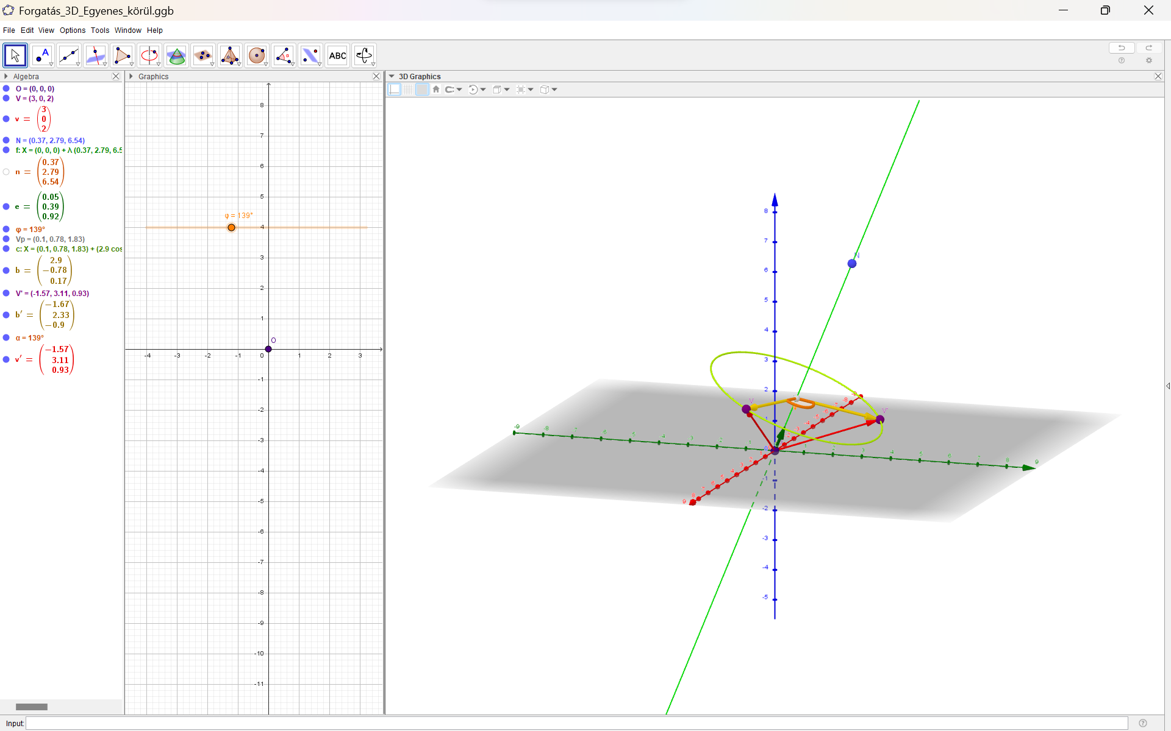
Task: Pick the Angle measurement tool
Action: pyautogui.click(x=284, y=55)
